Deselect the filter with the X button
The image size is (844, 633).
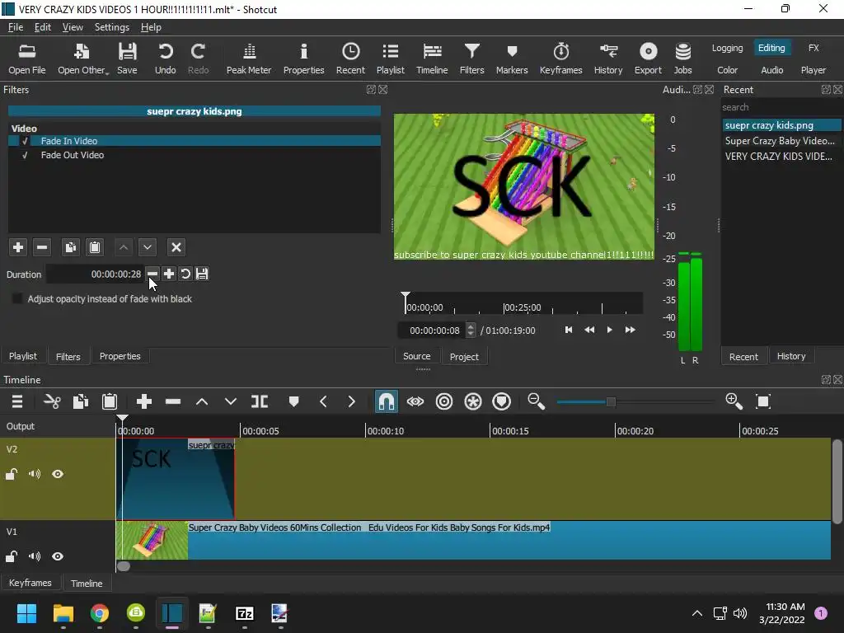176,247
